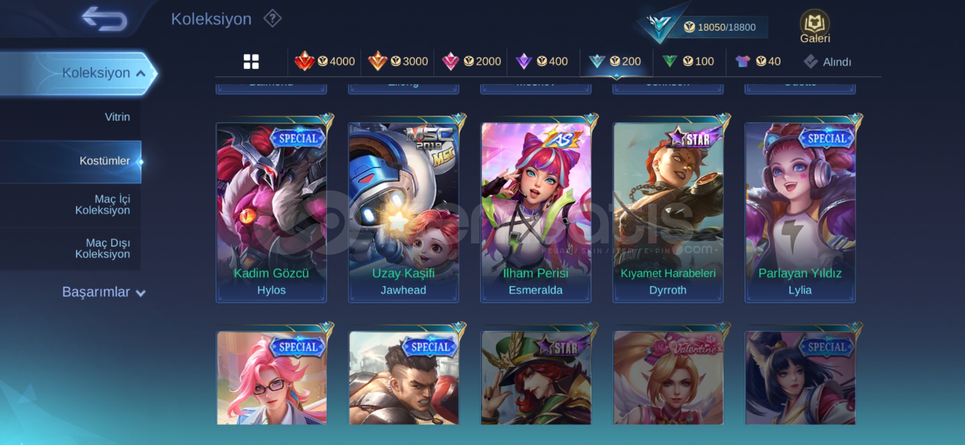Filter by the 100 points green gem tier
Screen dimensions: 965x445
pyautogui.click(x=688, y=61)
